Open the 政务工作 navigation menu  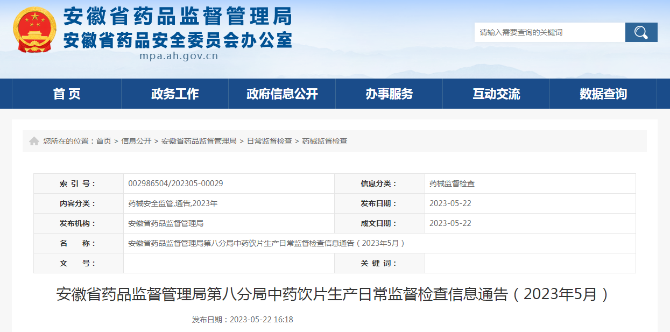pos(175,94)
